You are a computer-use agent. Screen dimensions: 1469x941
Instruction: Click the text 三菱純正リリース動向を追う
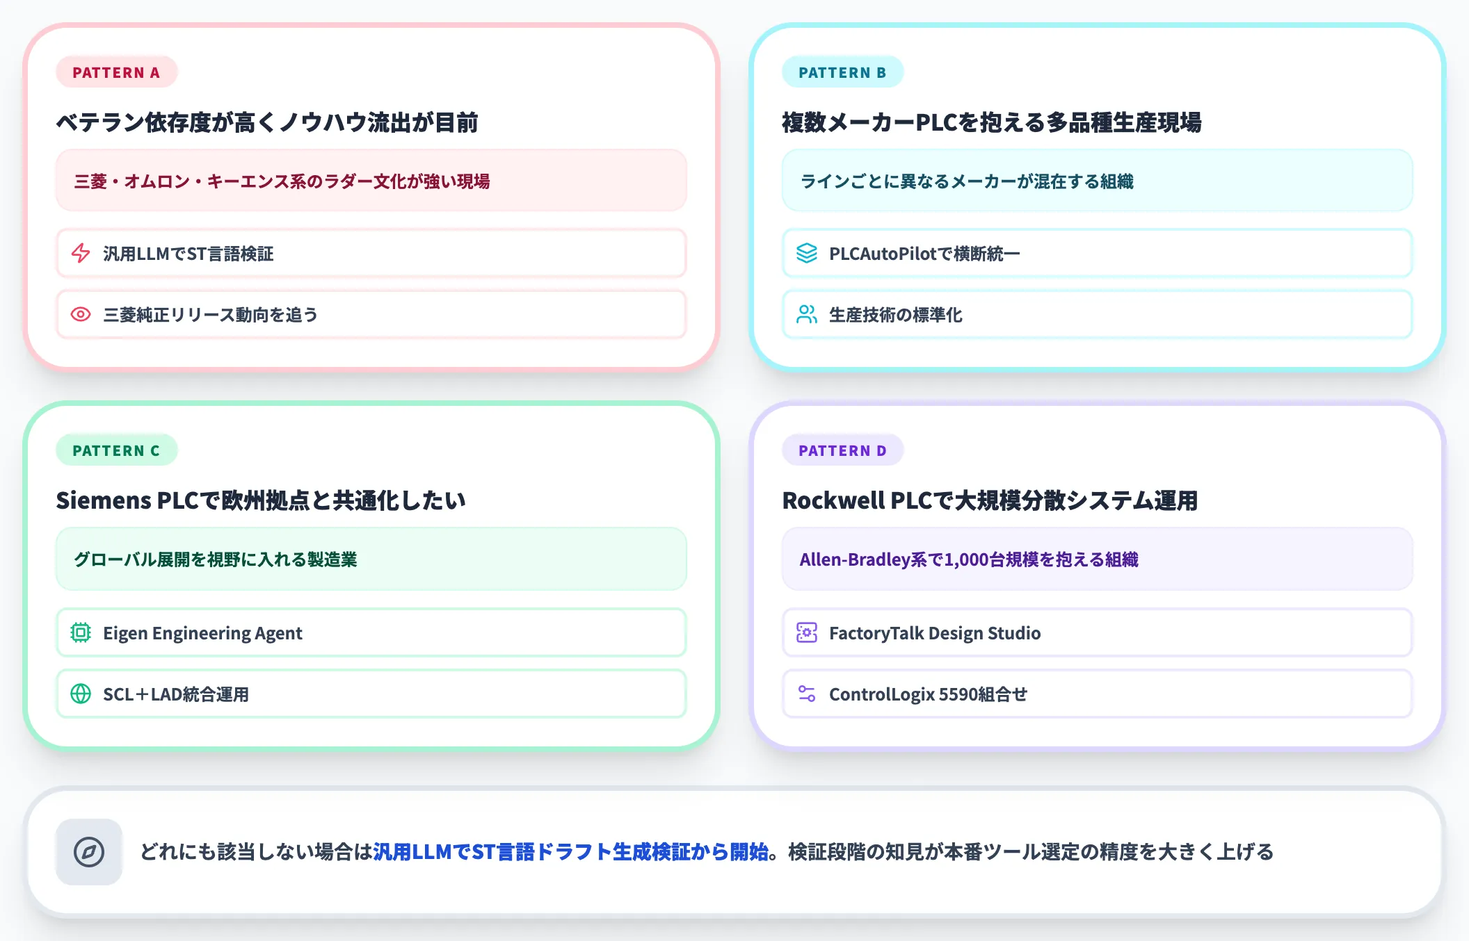point(210,315)
